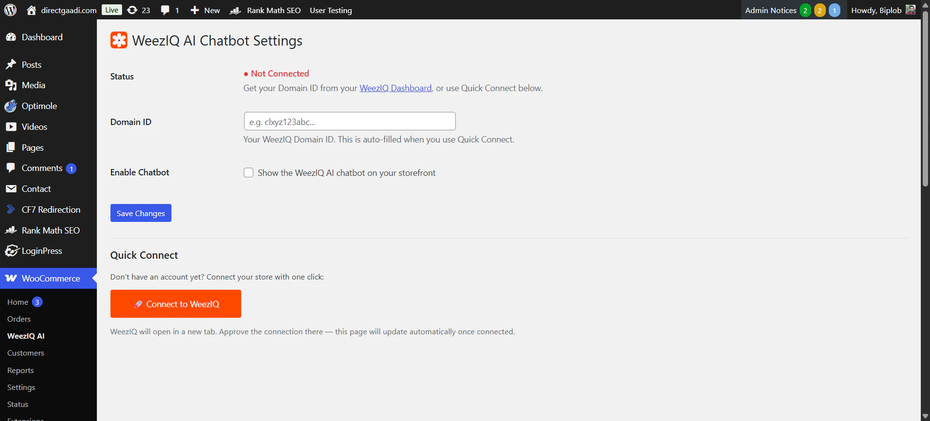
Task: Click the blue Admin Notices badge 1
Action: click(x=835, y=10)
